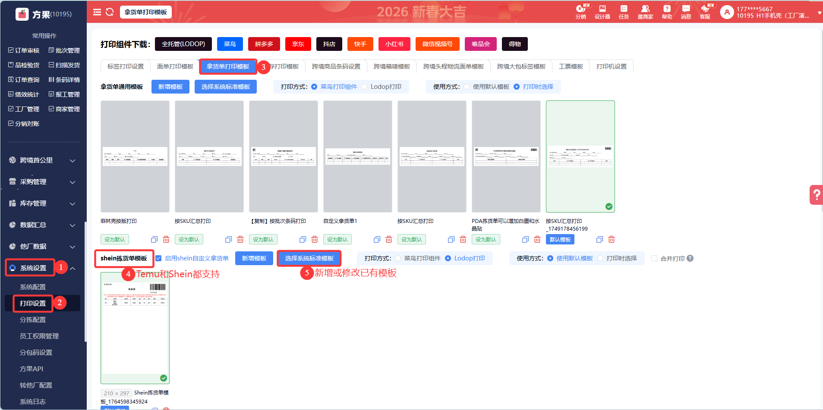Delete the 【复制】按批次条码打印 template
Image resolution: width=823 pixels, height=410 pixels.
point(315,240)
